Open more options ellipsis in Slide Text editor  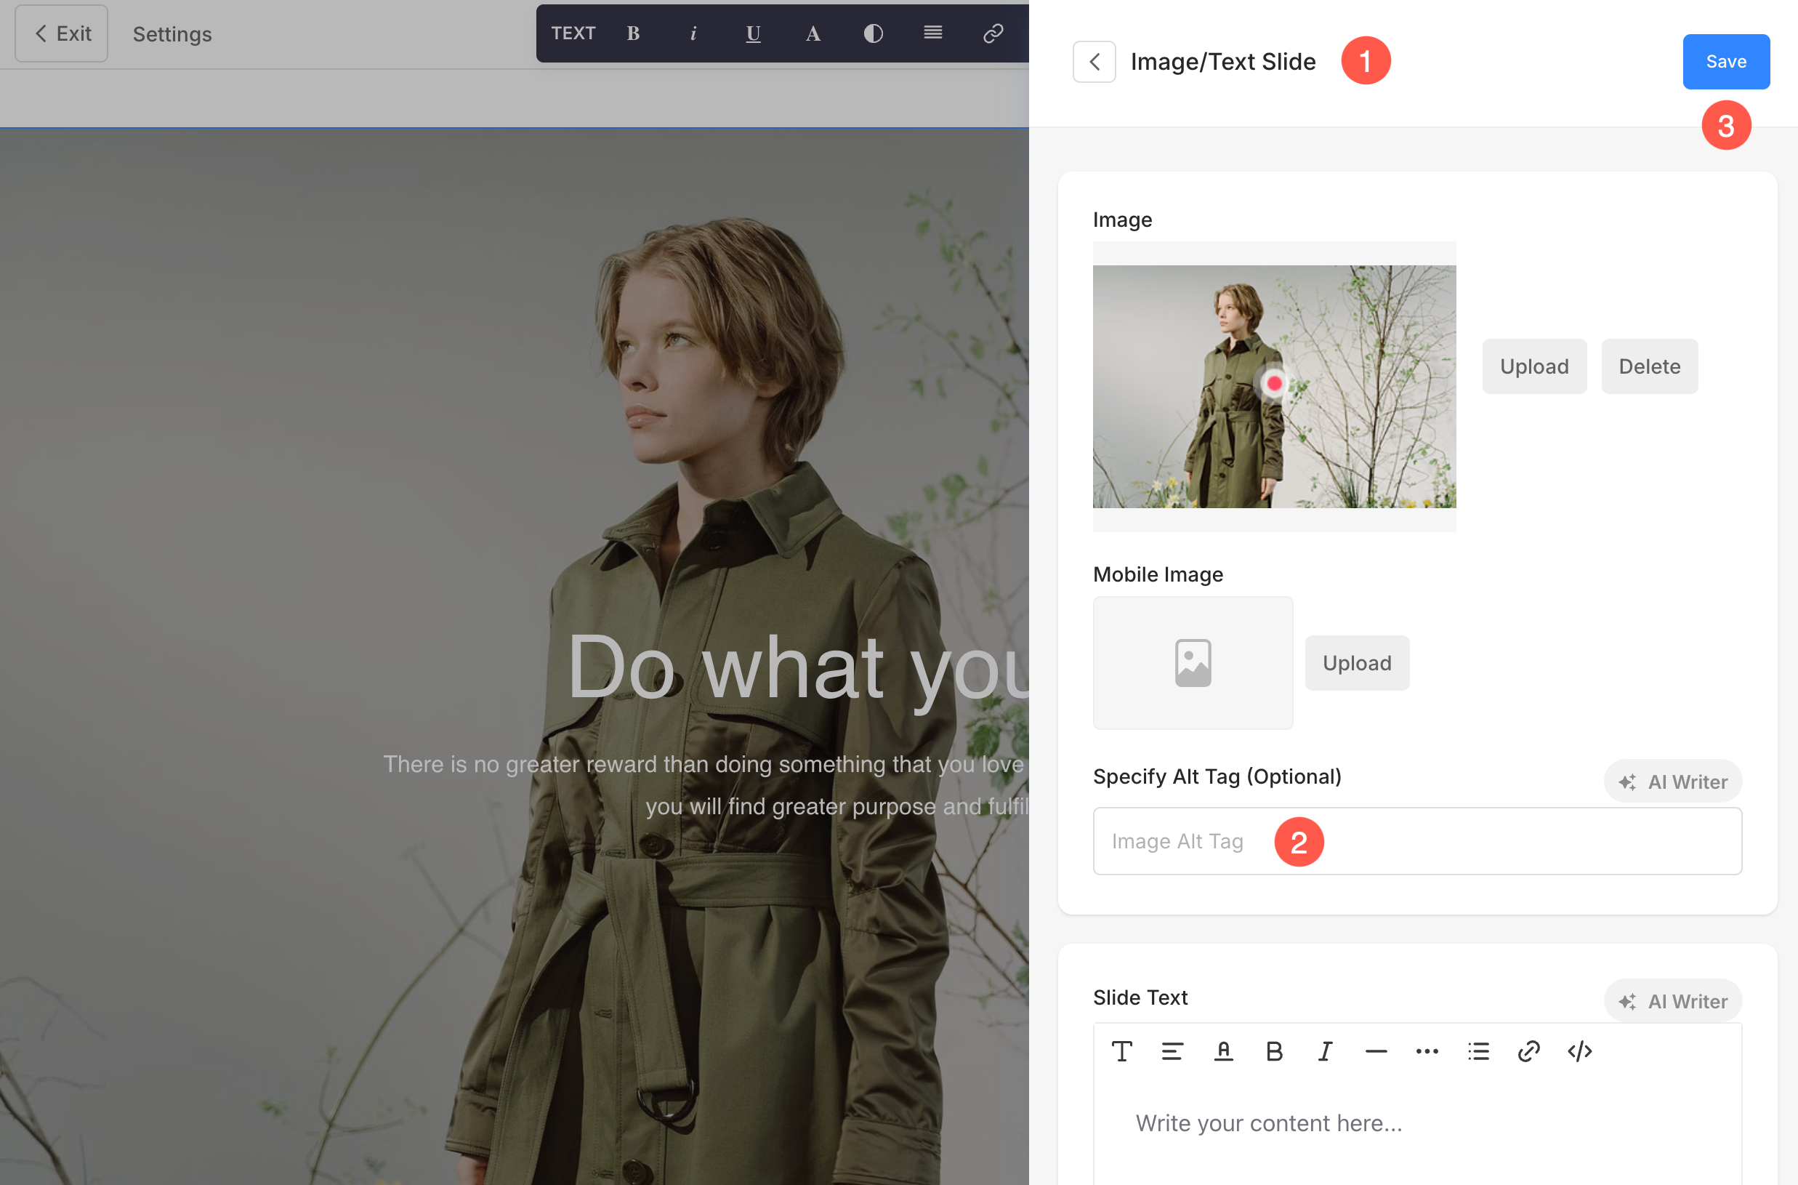point(1427,1051)
